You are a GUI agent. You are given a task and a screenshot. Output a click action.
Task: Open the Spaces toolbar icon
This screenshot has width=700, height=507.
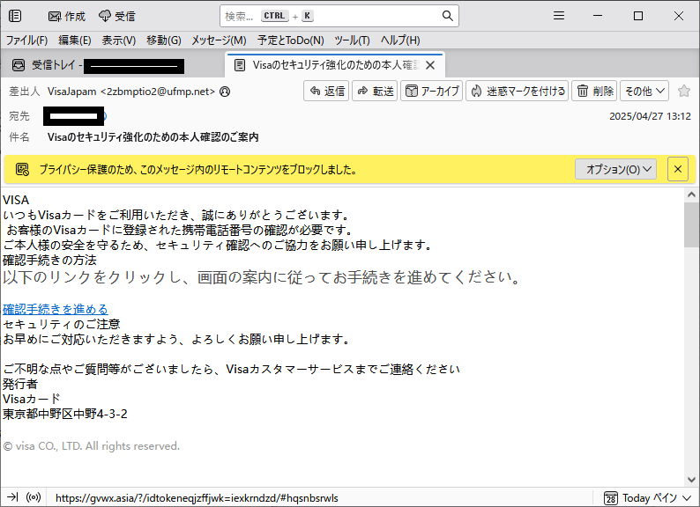click(x=15, y=16)
